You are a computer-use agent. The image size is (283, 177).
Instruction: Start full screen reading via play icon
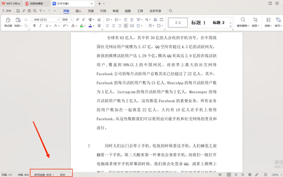point(243,174)
